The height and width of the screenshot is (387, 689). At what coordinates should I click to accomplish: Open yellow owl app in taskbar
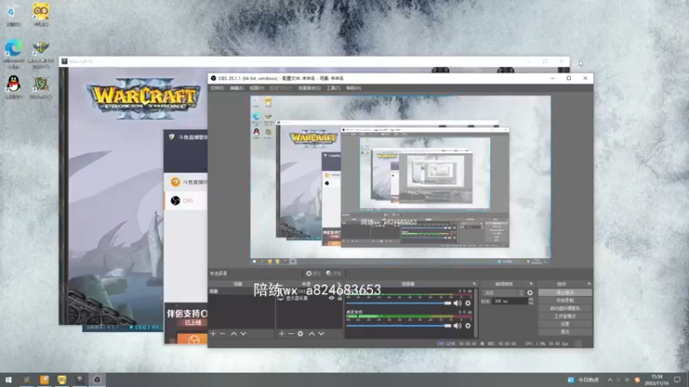(62, 379)
